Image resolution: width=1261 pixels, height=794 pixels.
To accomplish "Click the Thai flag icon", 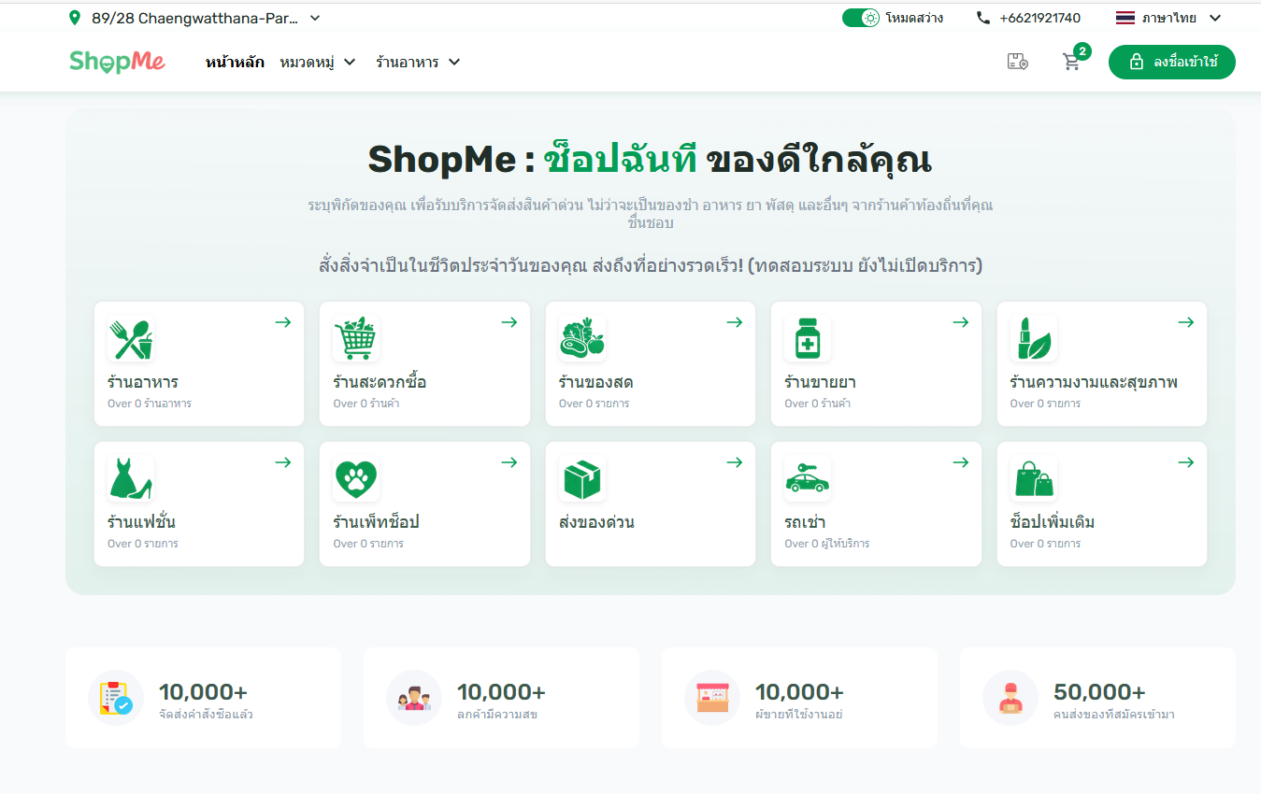I will (x=1125, y=18).
